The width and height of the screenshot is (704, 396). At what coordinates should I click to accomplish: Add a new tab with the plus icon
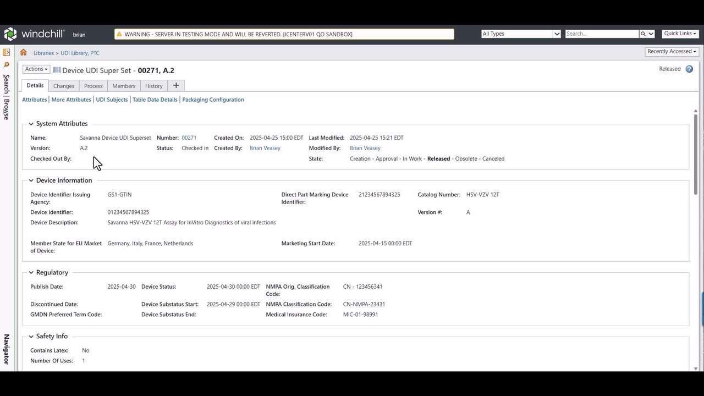[x=176, y=86]
